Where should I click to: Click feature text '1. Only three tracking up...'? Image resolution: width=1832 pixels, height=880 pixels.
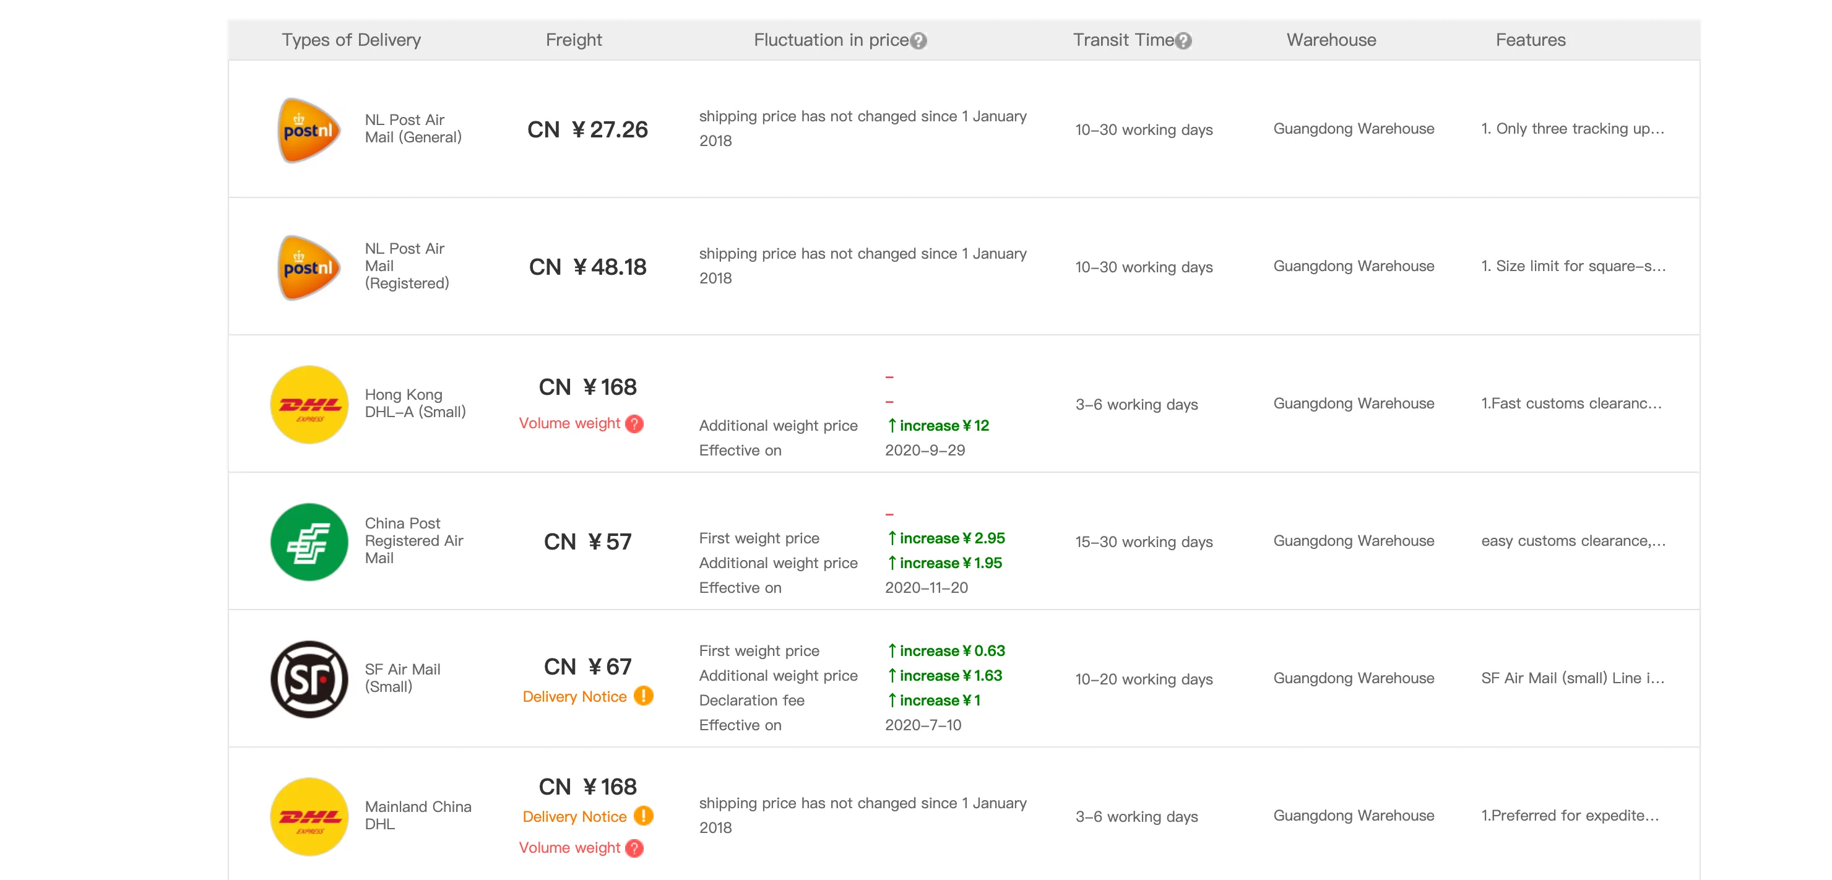coord(1573,129)
